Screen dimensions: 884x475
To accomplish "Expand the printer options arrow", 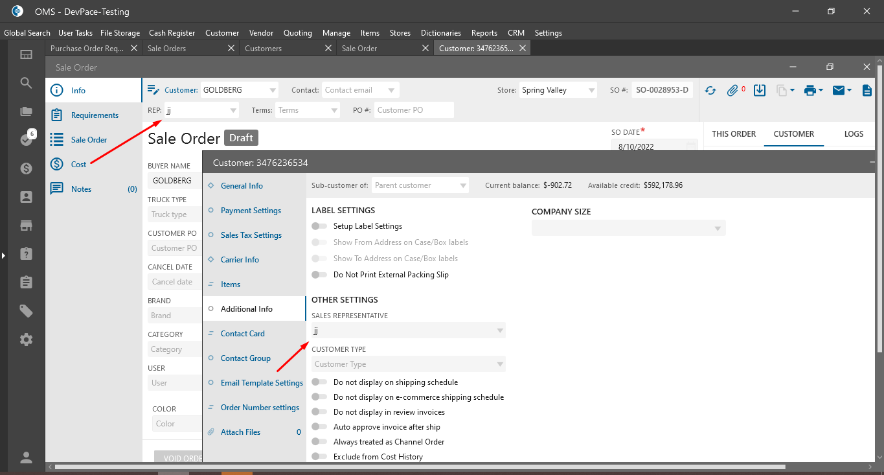I will click(821, 91).
